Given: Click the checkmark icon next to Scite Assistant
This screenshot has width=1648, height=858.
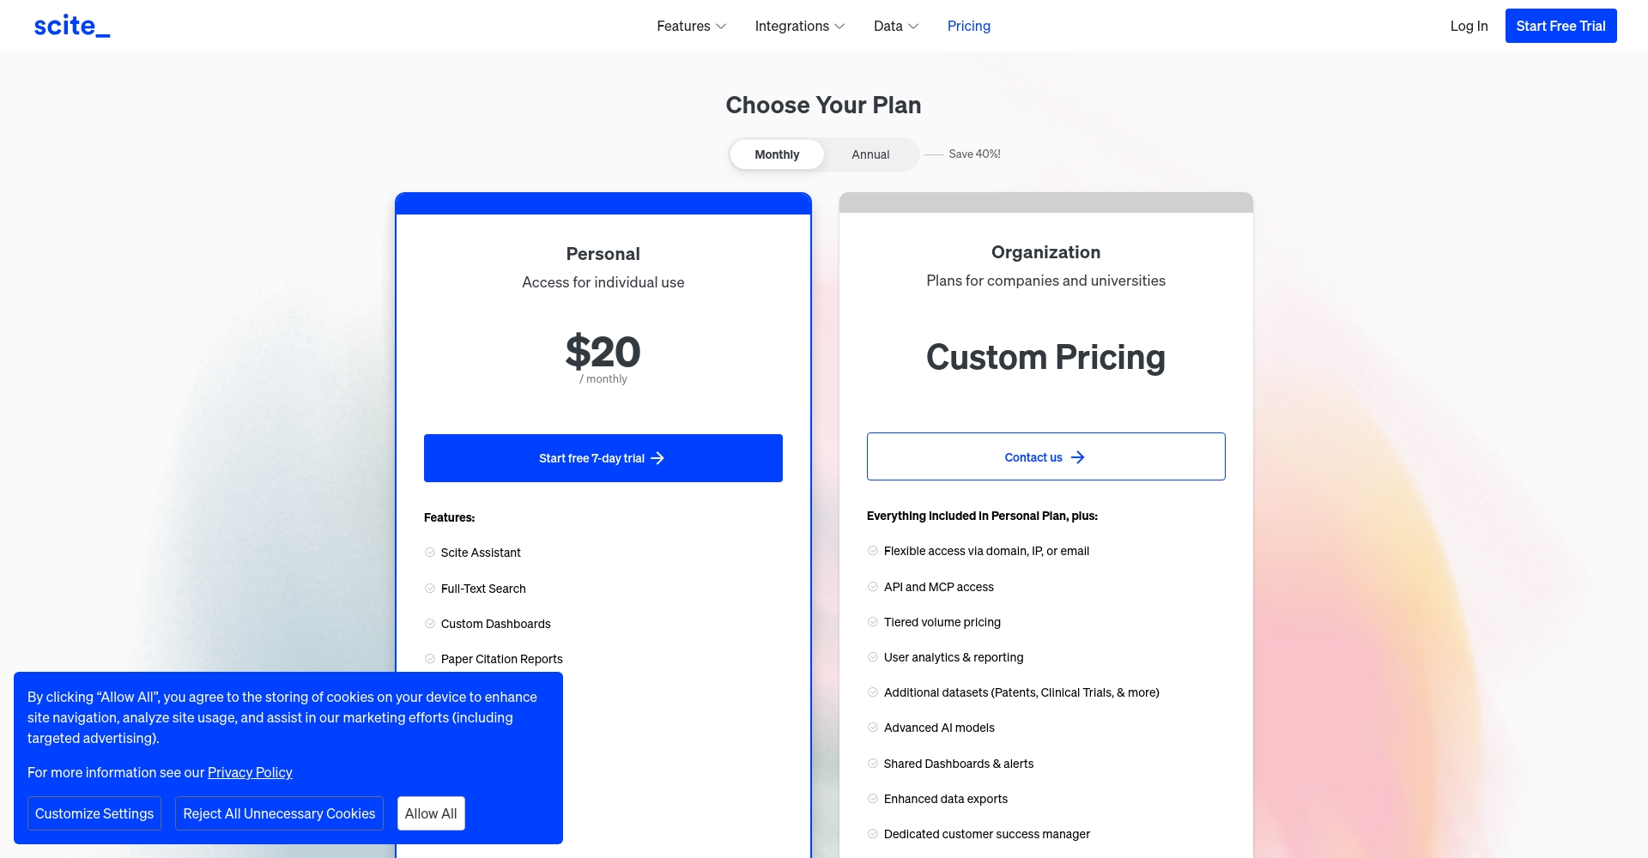Looking at the screenshot, I should [430, 553].
